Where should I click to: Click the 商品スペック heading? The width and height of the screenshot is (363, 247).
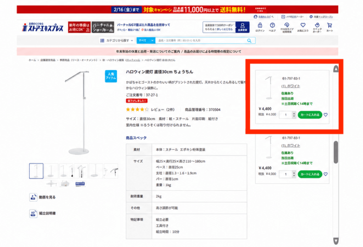pyautogui.click(x=136, y=138)
